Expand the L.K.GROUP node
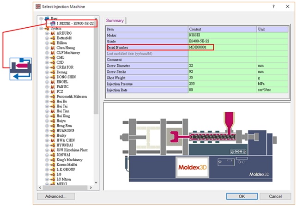297x206 pixels. [47, 170]
